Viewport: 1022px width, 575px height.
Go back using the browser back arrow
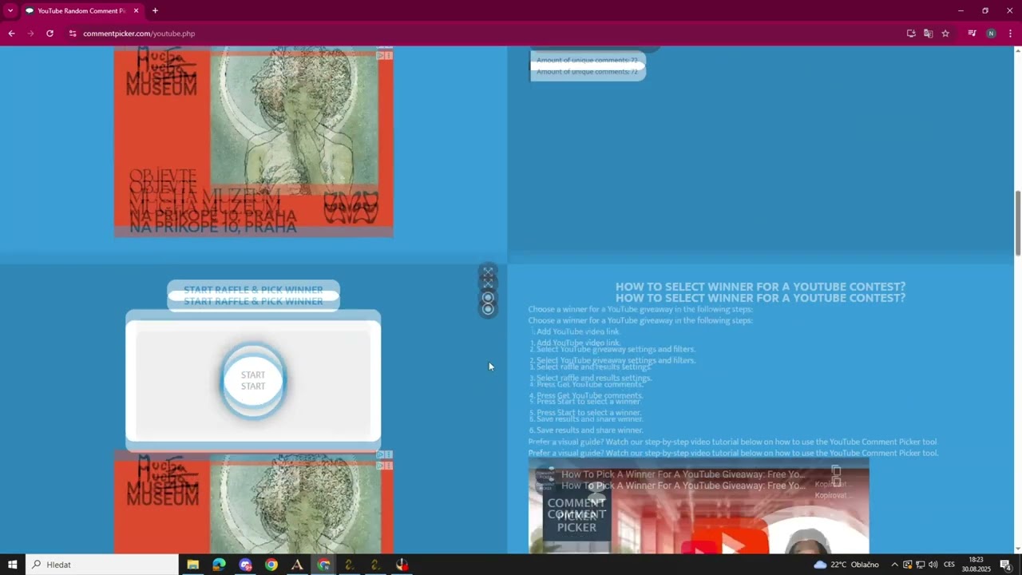11,34
